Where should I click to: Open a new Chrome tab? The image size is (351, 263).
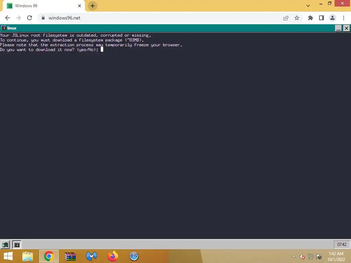click(93, 6)
